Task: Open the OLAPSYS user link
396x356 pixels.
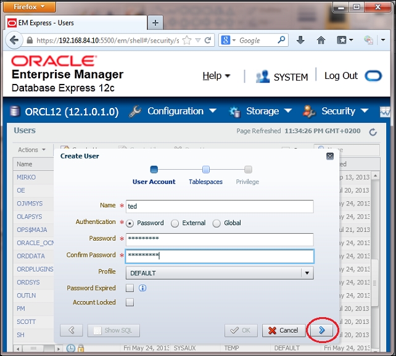Action: (29, 217)
